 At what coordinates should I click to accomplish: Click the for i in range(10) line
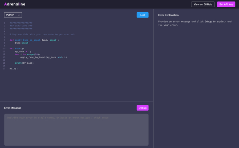[x=28, y=54]
